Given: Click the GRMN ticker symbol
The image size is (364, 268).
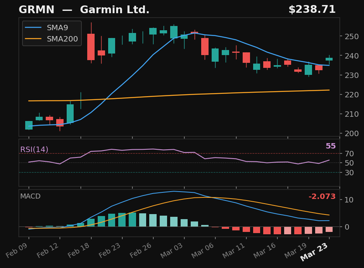Looking at the screenshot, I should point(36,9).
